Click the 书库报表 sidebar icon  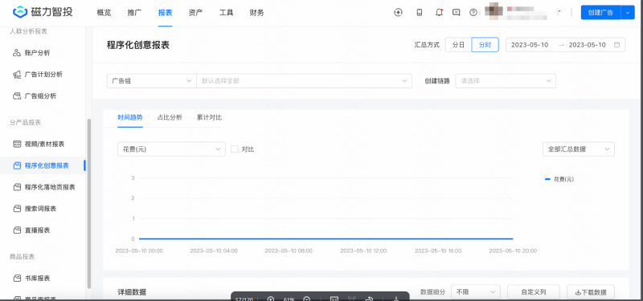tap(17, 278)
